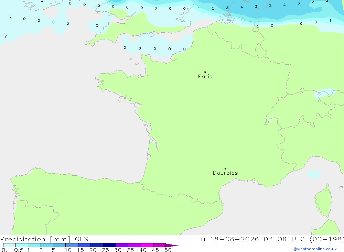Click the 30 mm purple legend swatch
This screenshot has width=344, height=252.
[122, 245]
